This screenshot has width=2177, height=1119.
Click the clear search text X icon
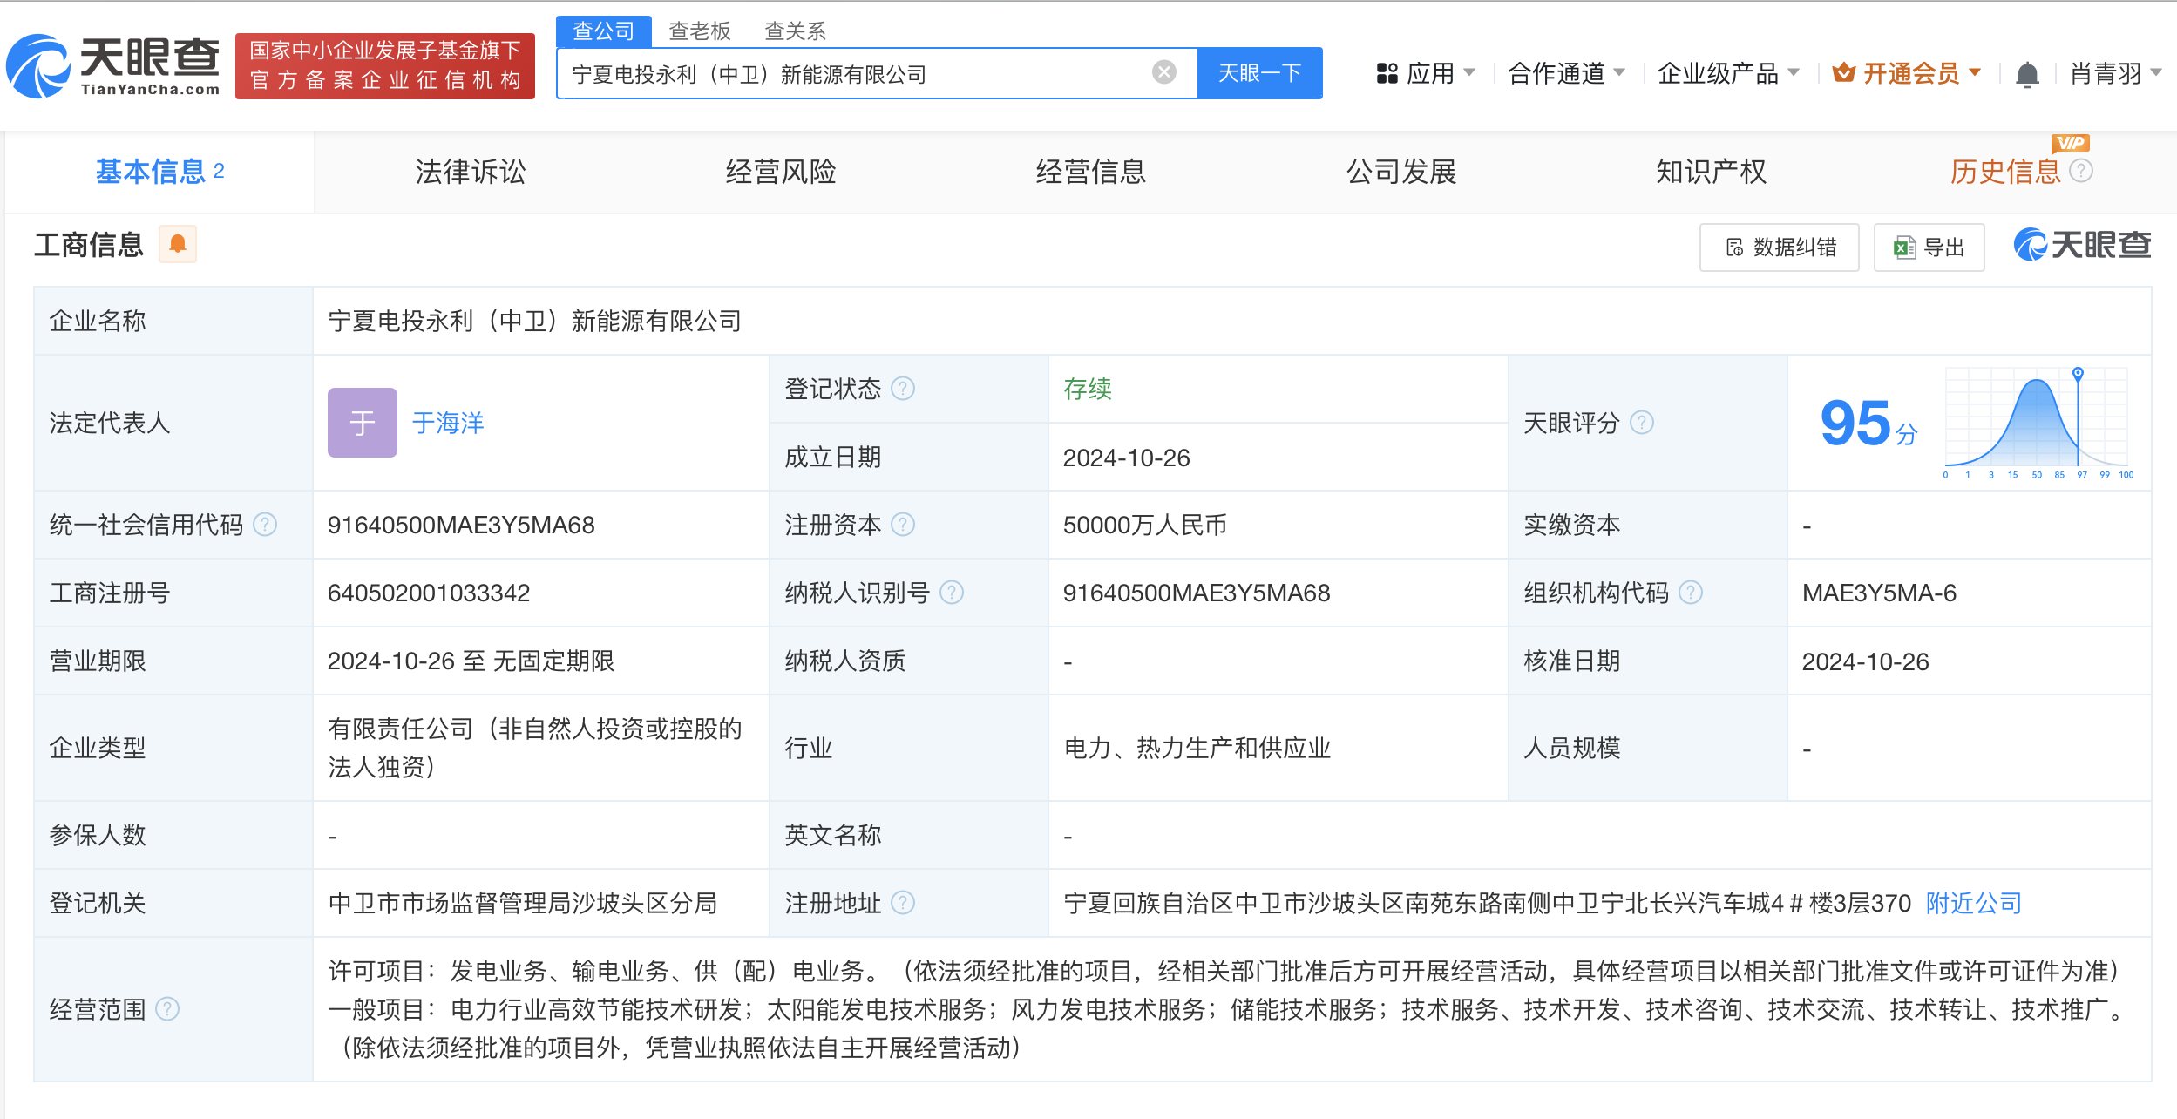coord(1163,72)
